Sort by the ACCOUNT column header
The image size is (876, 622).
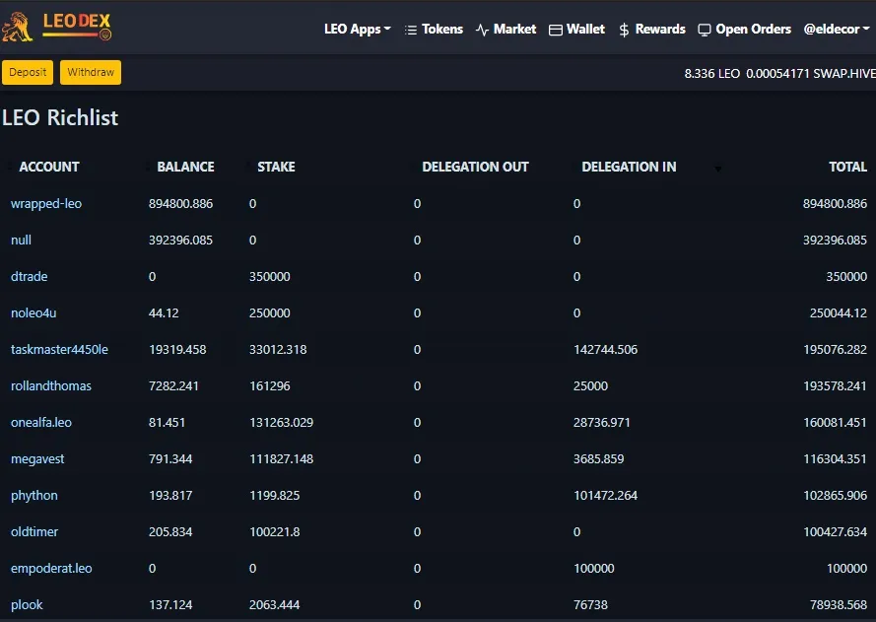coord(49,167)
